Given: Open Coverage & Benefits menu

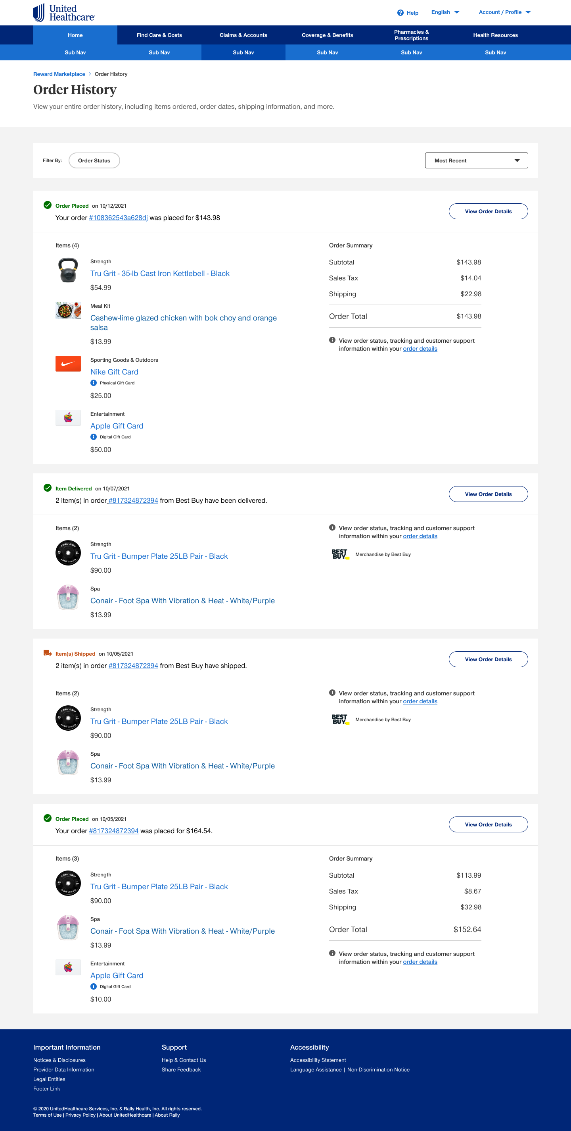Looking at the screenshot, I should coord(327,35).
